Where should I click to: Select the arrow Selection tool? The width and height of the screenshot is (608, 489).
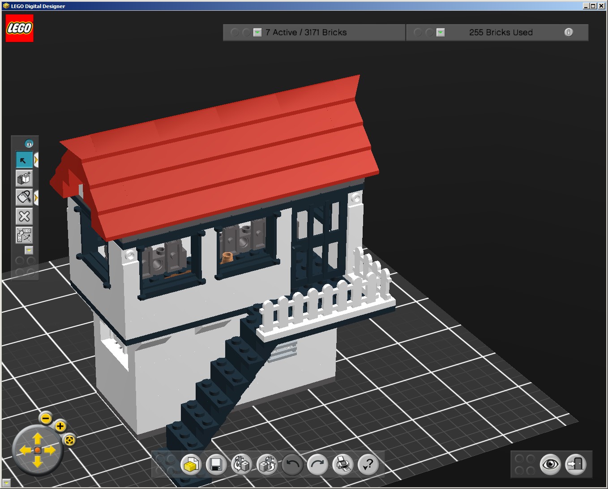(x=24, y=160)
